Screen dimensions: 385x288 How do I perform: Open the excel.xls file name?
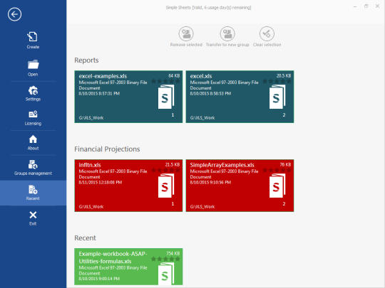pyautogui.click(x=201, y=76)
